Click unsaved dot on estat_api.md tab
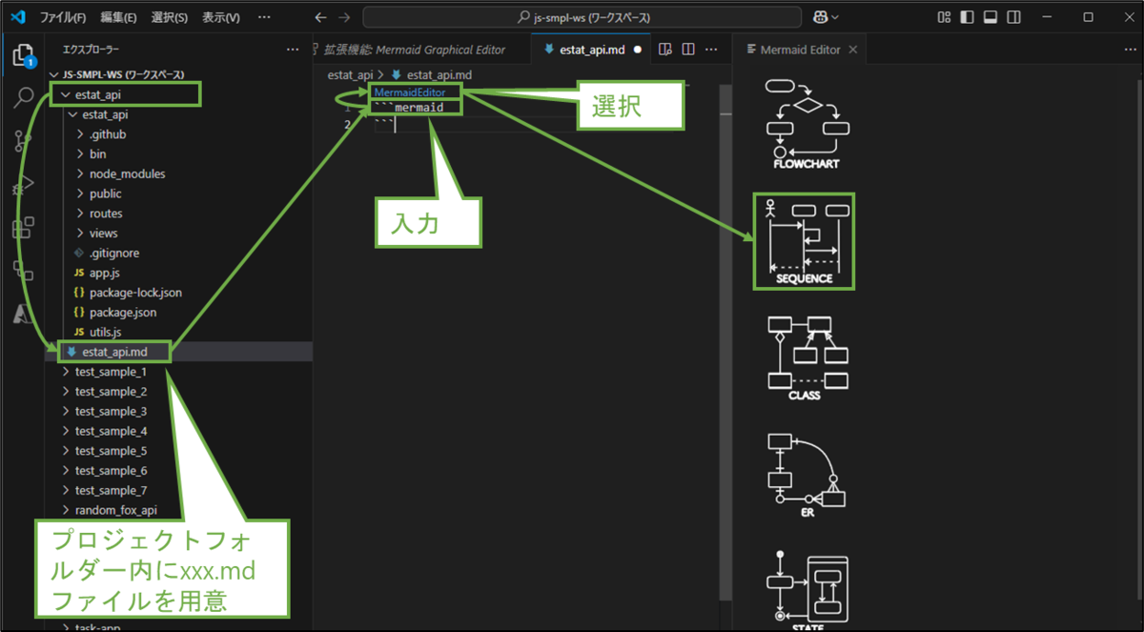The image size is (1144, 632). [637, 50]
